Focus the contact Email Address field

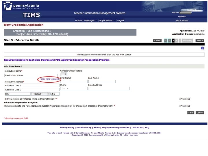click(x=109, y=88)
